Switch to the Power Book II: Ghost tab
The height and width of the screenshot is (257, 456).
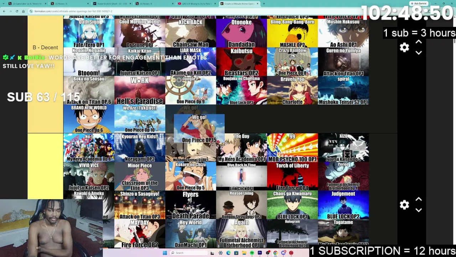coord(112,4)
